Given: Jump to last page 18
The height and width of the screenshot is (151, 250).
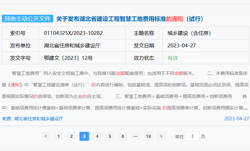Looking at the screenshot, I should pyautogui.click(x=148, y=136).
